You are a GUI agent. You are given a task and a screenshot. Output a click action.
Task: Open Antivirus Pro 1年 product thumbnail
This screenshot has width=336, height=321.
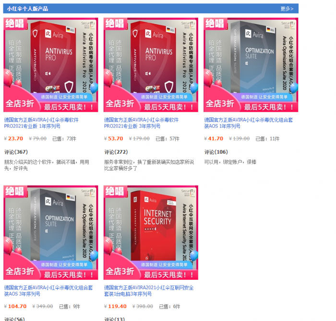click(x=51, y=65)
